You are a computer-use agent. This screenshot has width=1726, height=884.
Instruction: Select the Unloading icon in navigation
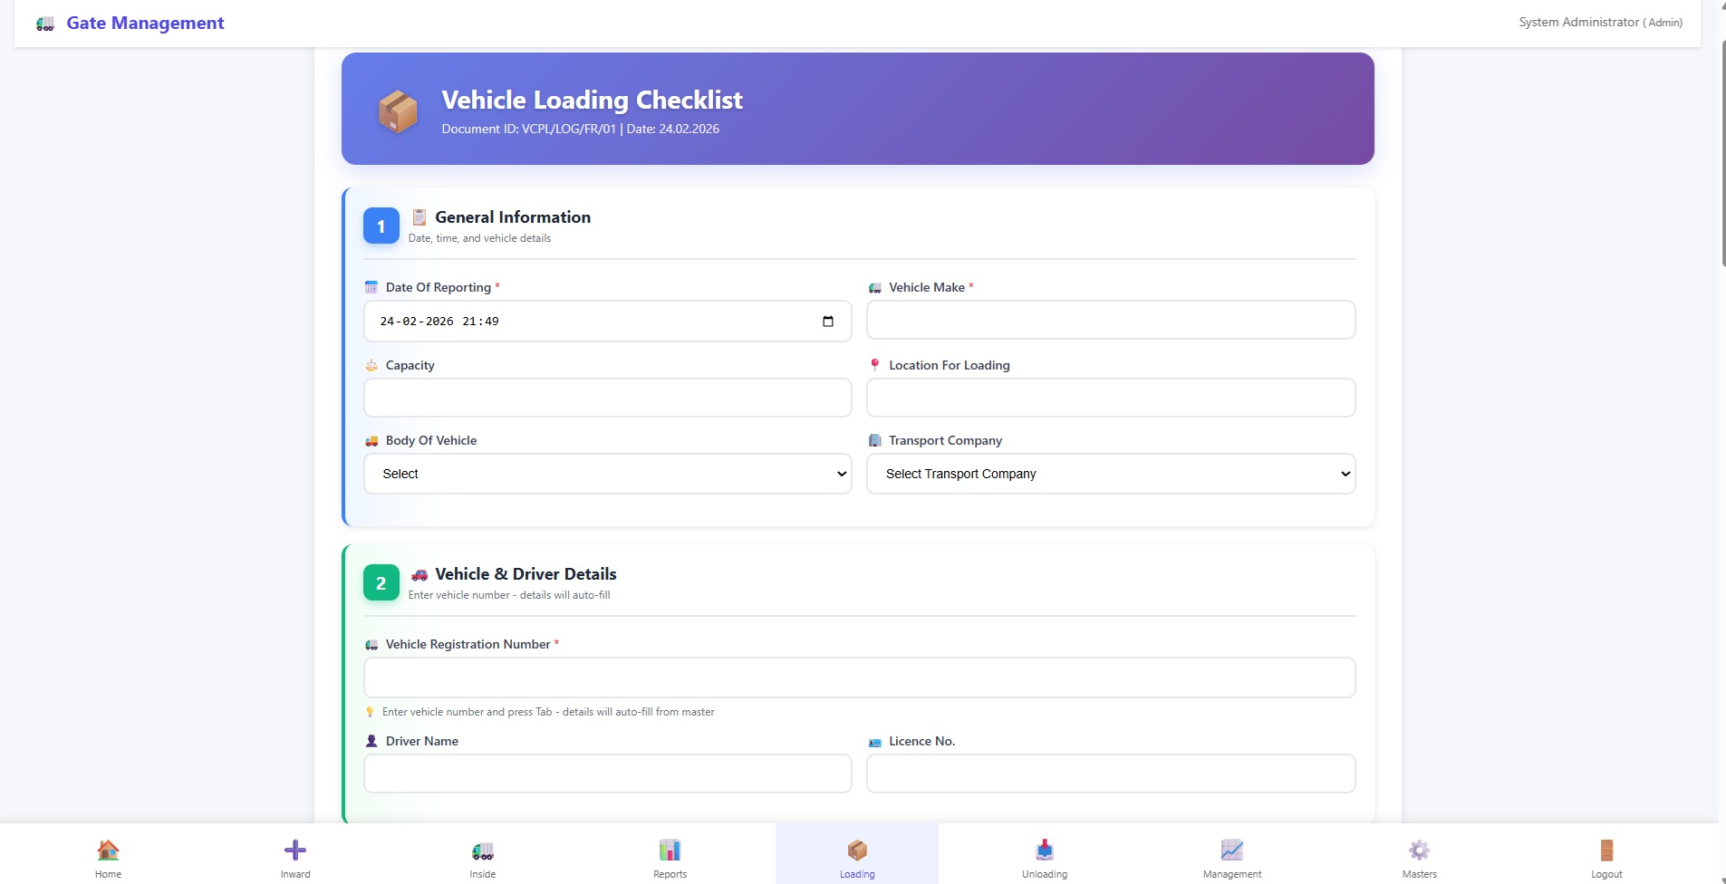click(x=1045, y=850)
